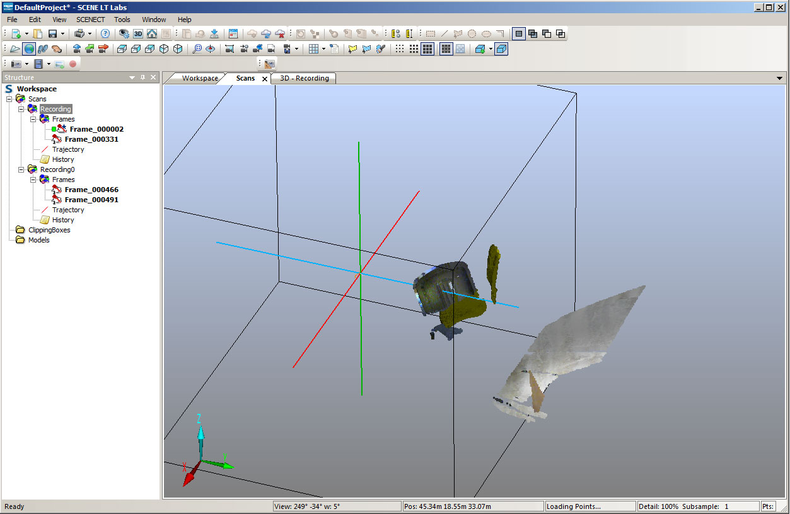Toggle the solid gray square selection mode
The image size is (790, 514).
click(x=518, y=34)
